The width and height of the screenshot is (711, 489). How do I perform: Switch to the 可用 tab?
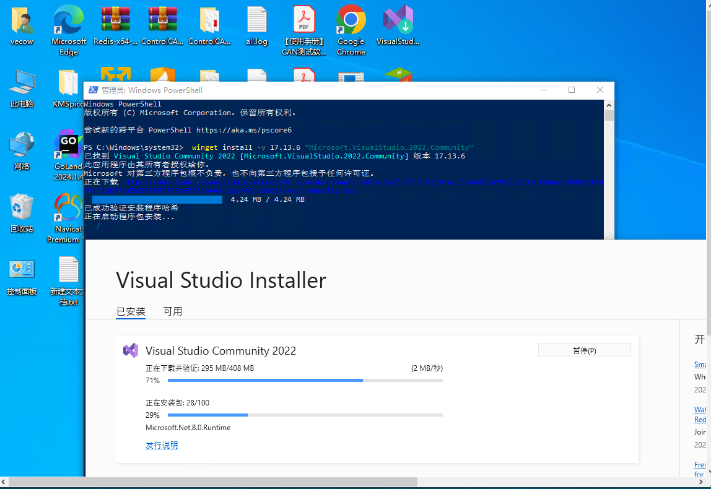(173, 311)
